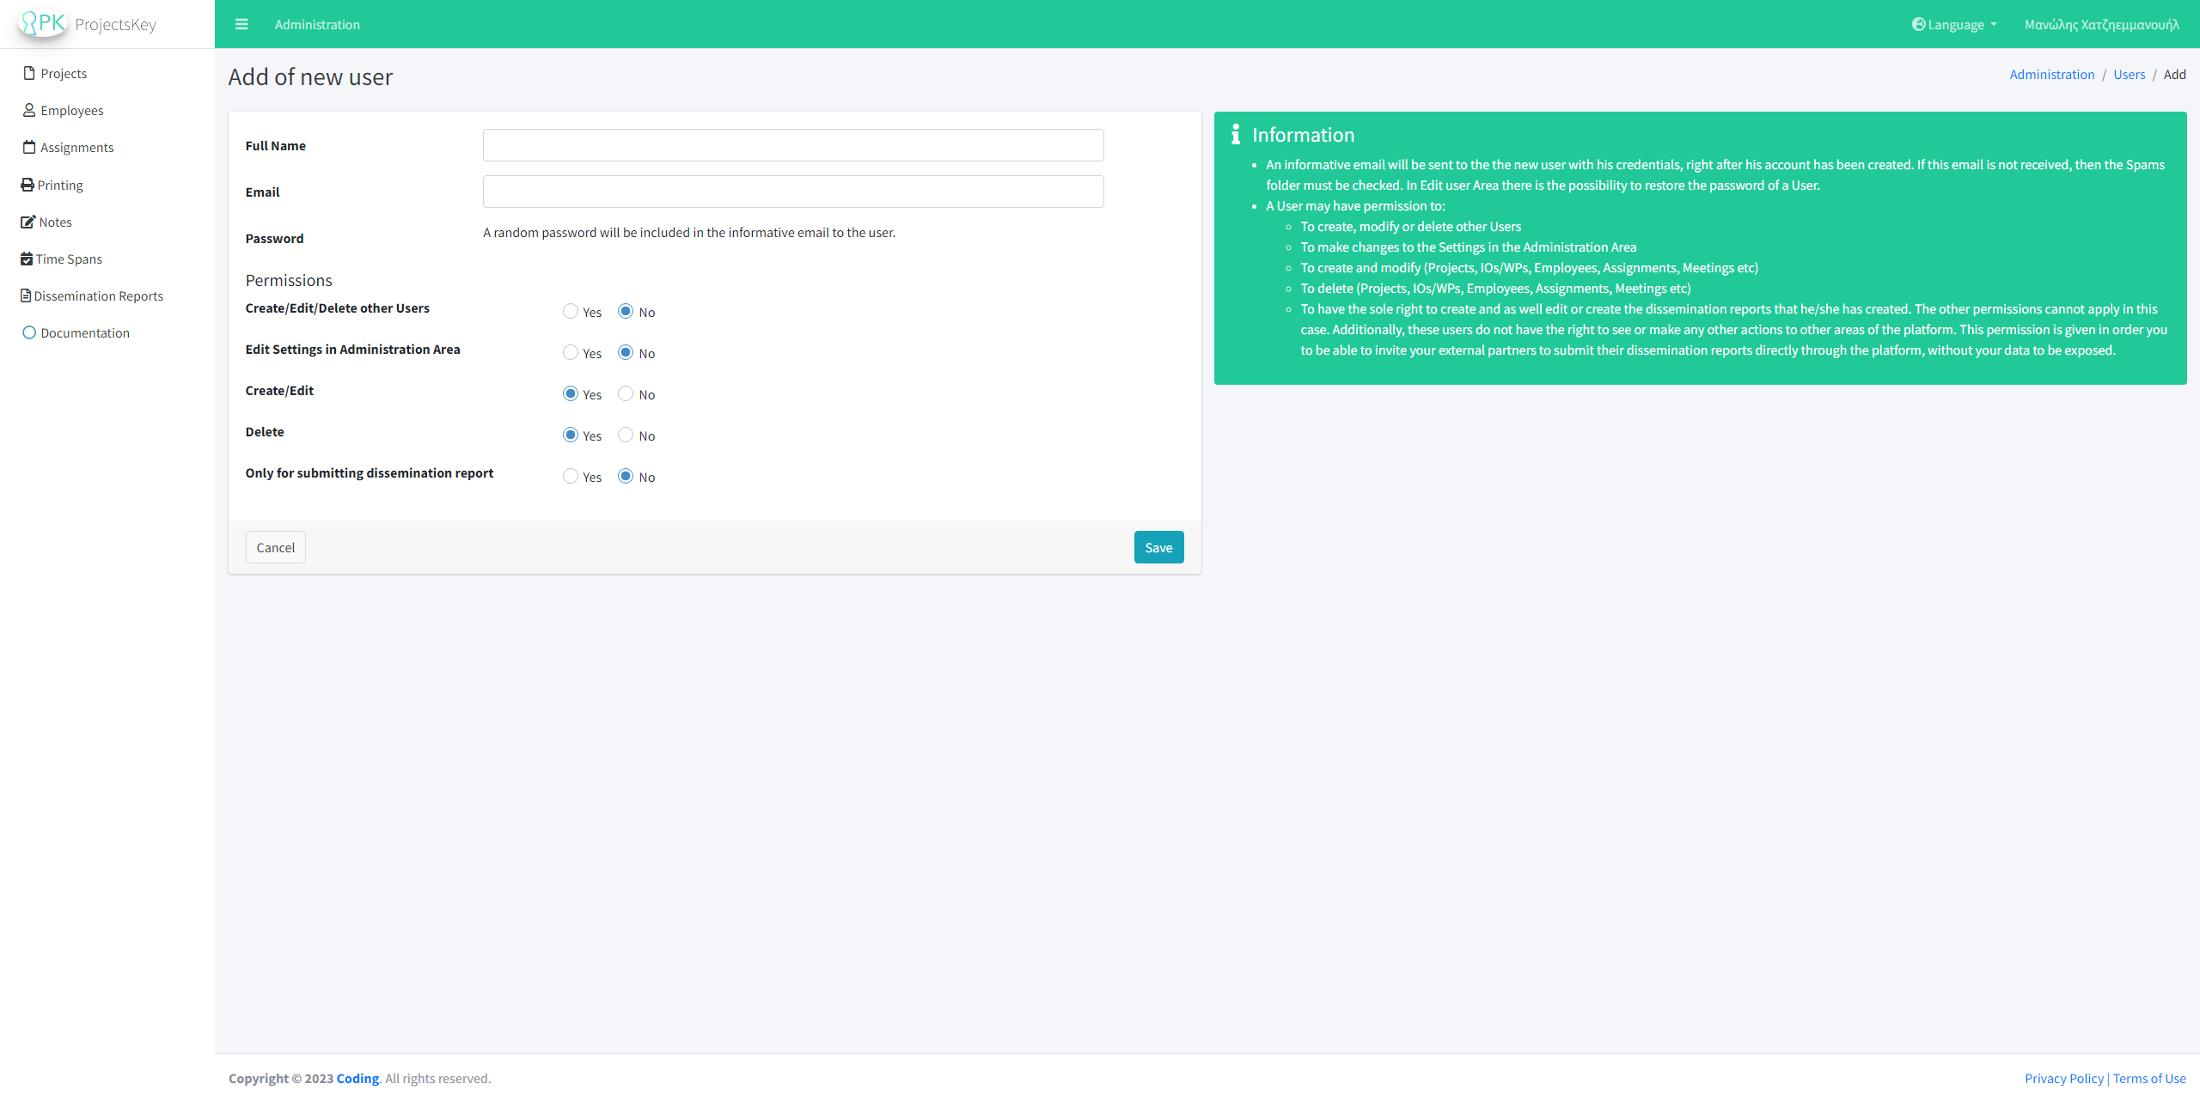This screenshot has width=2200, height=1102.
Task: Click the Time Spans calendar-check icon
Action: tap(27, 259)
